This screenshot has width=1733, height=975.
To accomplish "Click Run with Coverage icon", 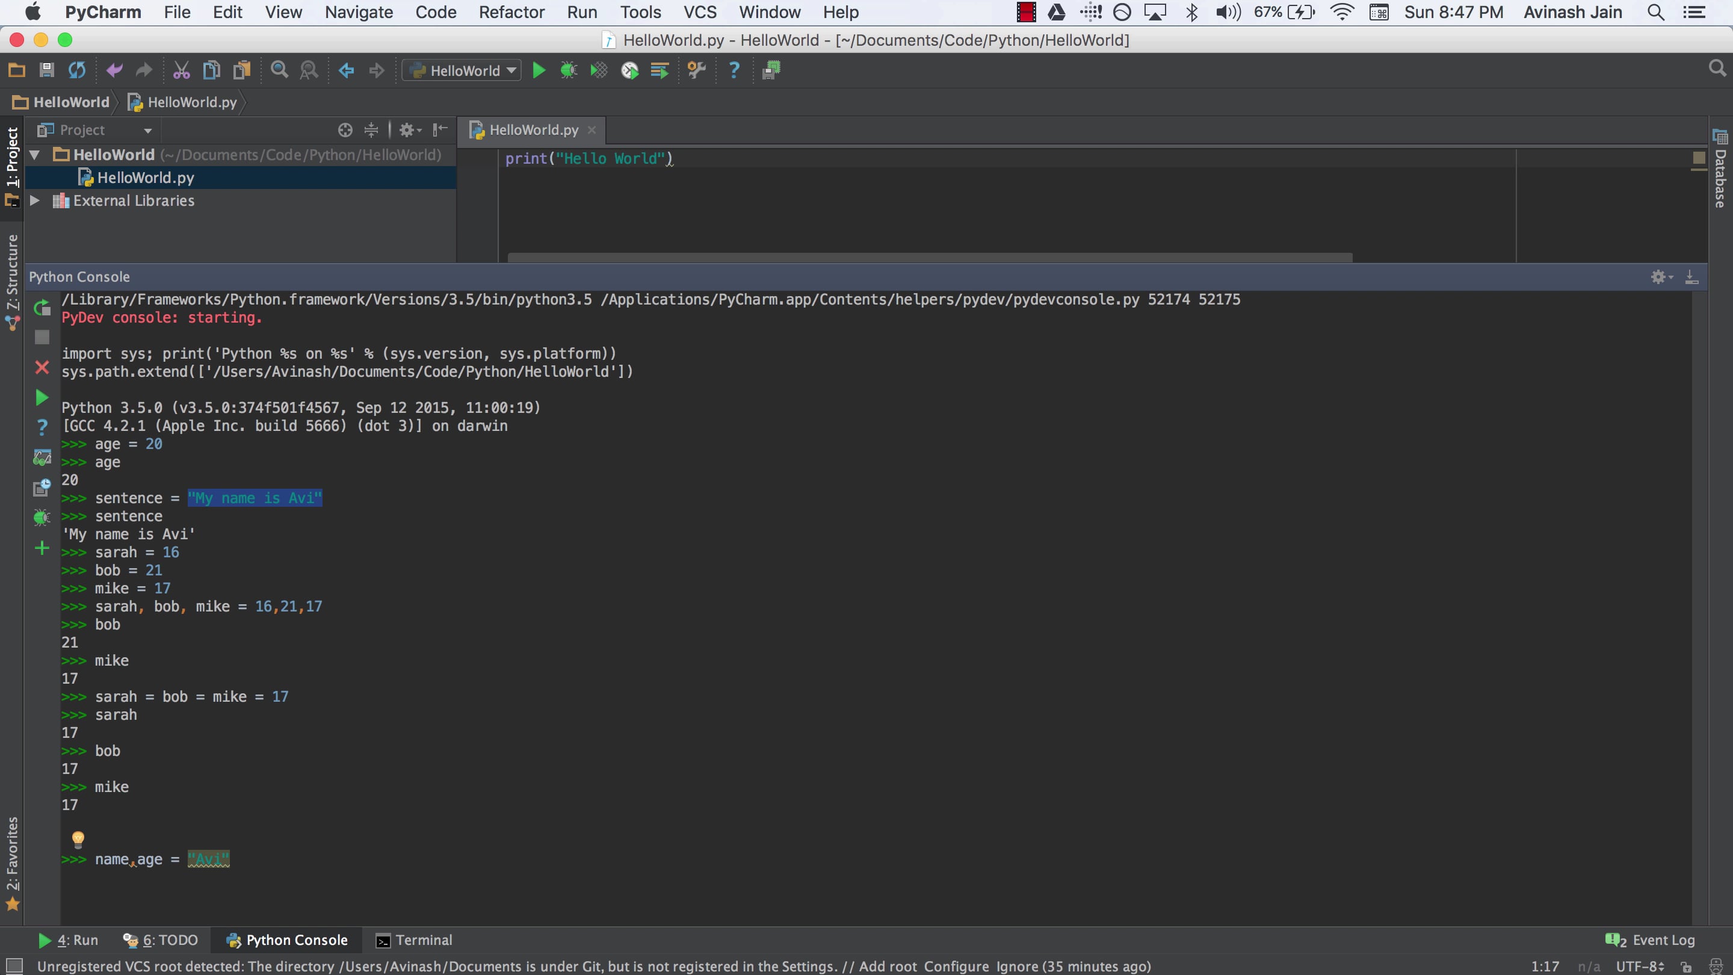I will click(x=599, y=70).
